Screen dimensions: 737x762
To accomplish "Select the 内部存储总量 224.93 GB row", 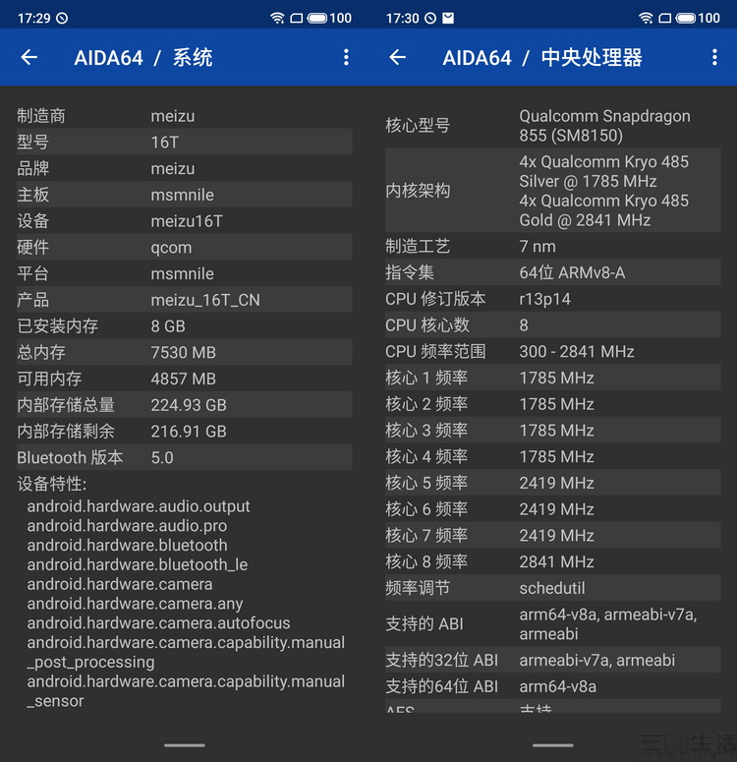I will tap(185, 404).
